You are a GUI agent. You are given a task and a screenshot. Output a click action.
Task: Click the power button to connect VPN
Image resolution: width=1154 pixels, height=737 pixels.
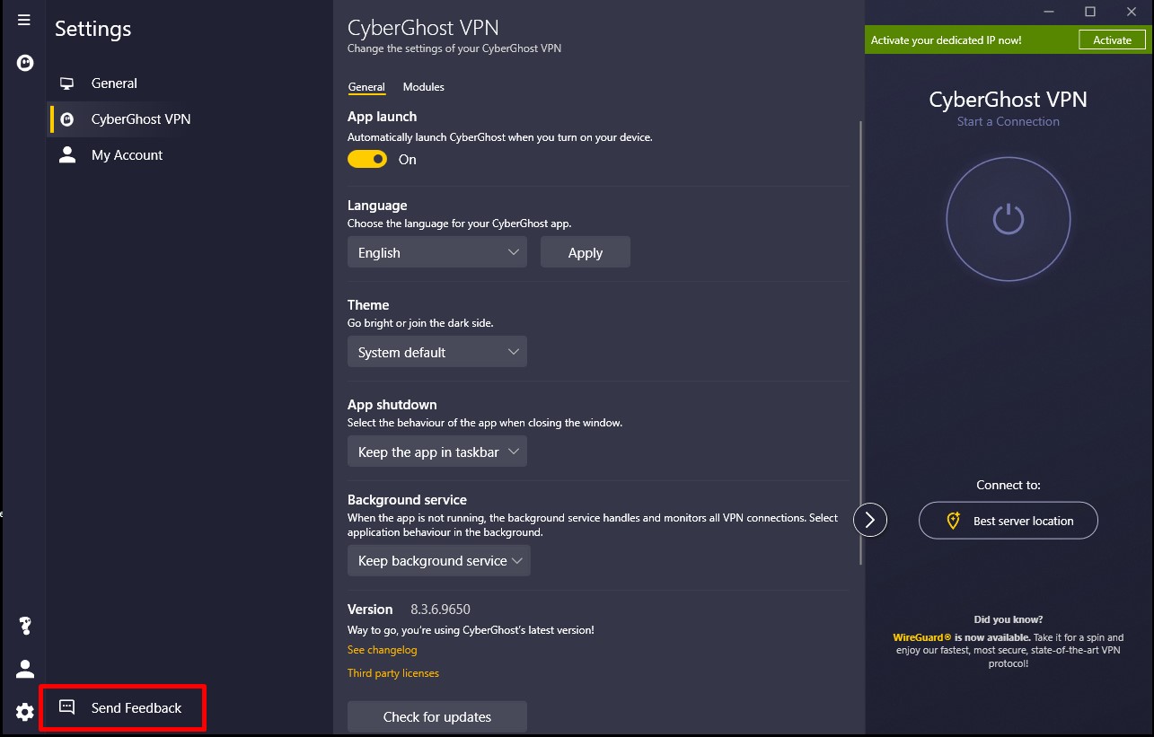[x=1008, y=219]
